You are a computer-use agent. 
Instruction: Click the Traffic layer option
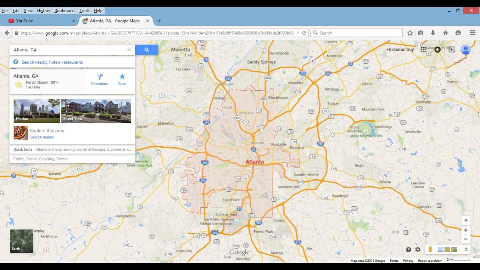coord(18,159)
